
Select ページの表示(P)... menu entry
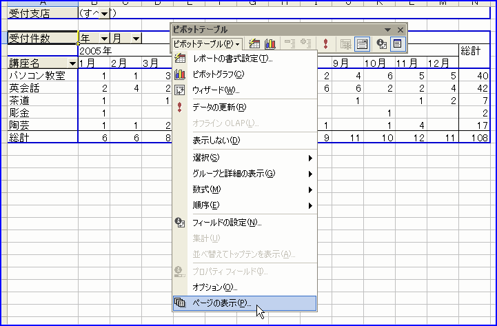click(x=245, y=303)
